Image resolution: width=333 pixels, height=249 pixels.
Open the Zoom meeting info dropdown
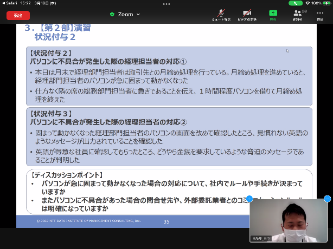tap(129, 15)
